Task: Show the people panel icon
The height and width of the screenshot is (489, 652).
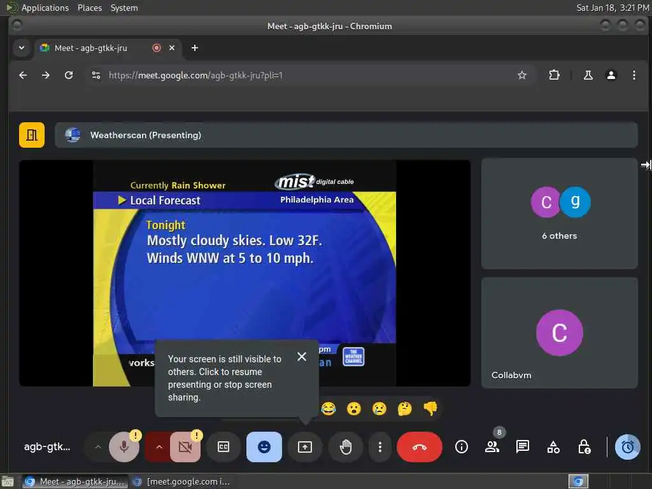Action: pyautogui.click(x=492, y=447)
